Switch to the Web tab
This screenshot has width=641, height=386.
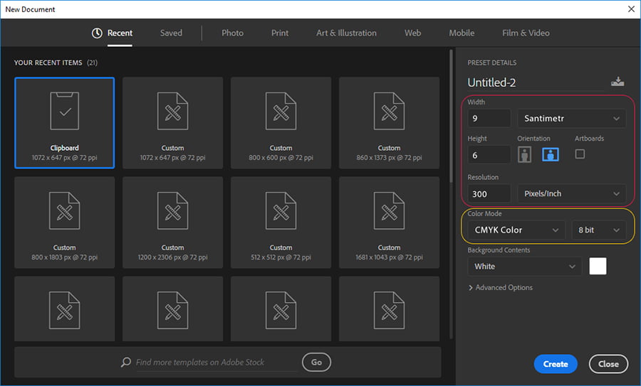412,33
